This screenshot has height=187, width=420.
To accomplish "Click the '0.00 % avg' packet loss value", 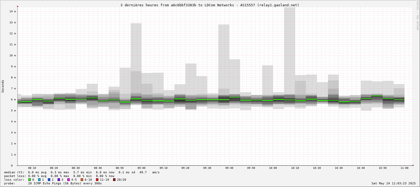I will [37, 176].
